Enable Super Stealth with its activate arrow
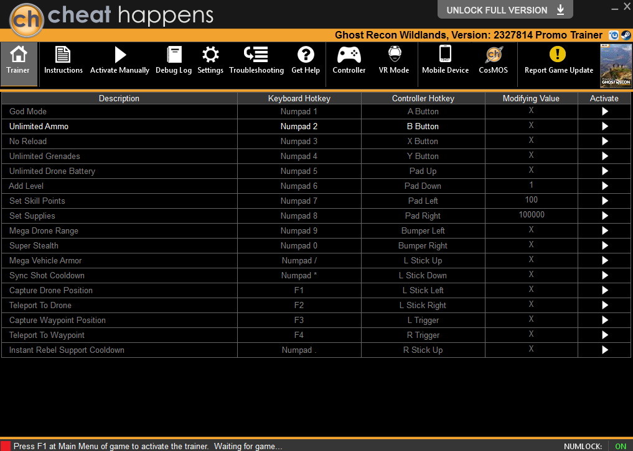 point(605,245)
